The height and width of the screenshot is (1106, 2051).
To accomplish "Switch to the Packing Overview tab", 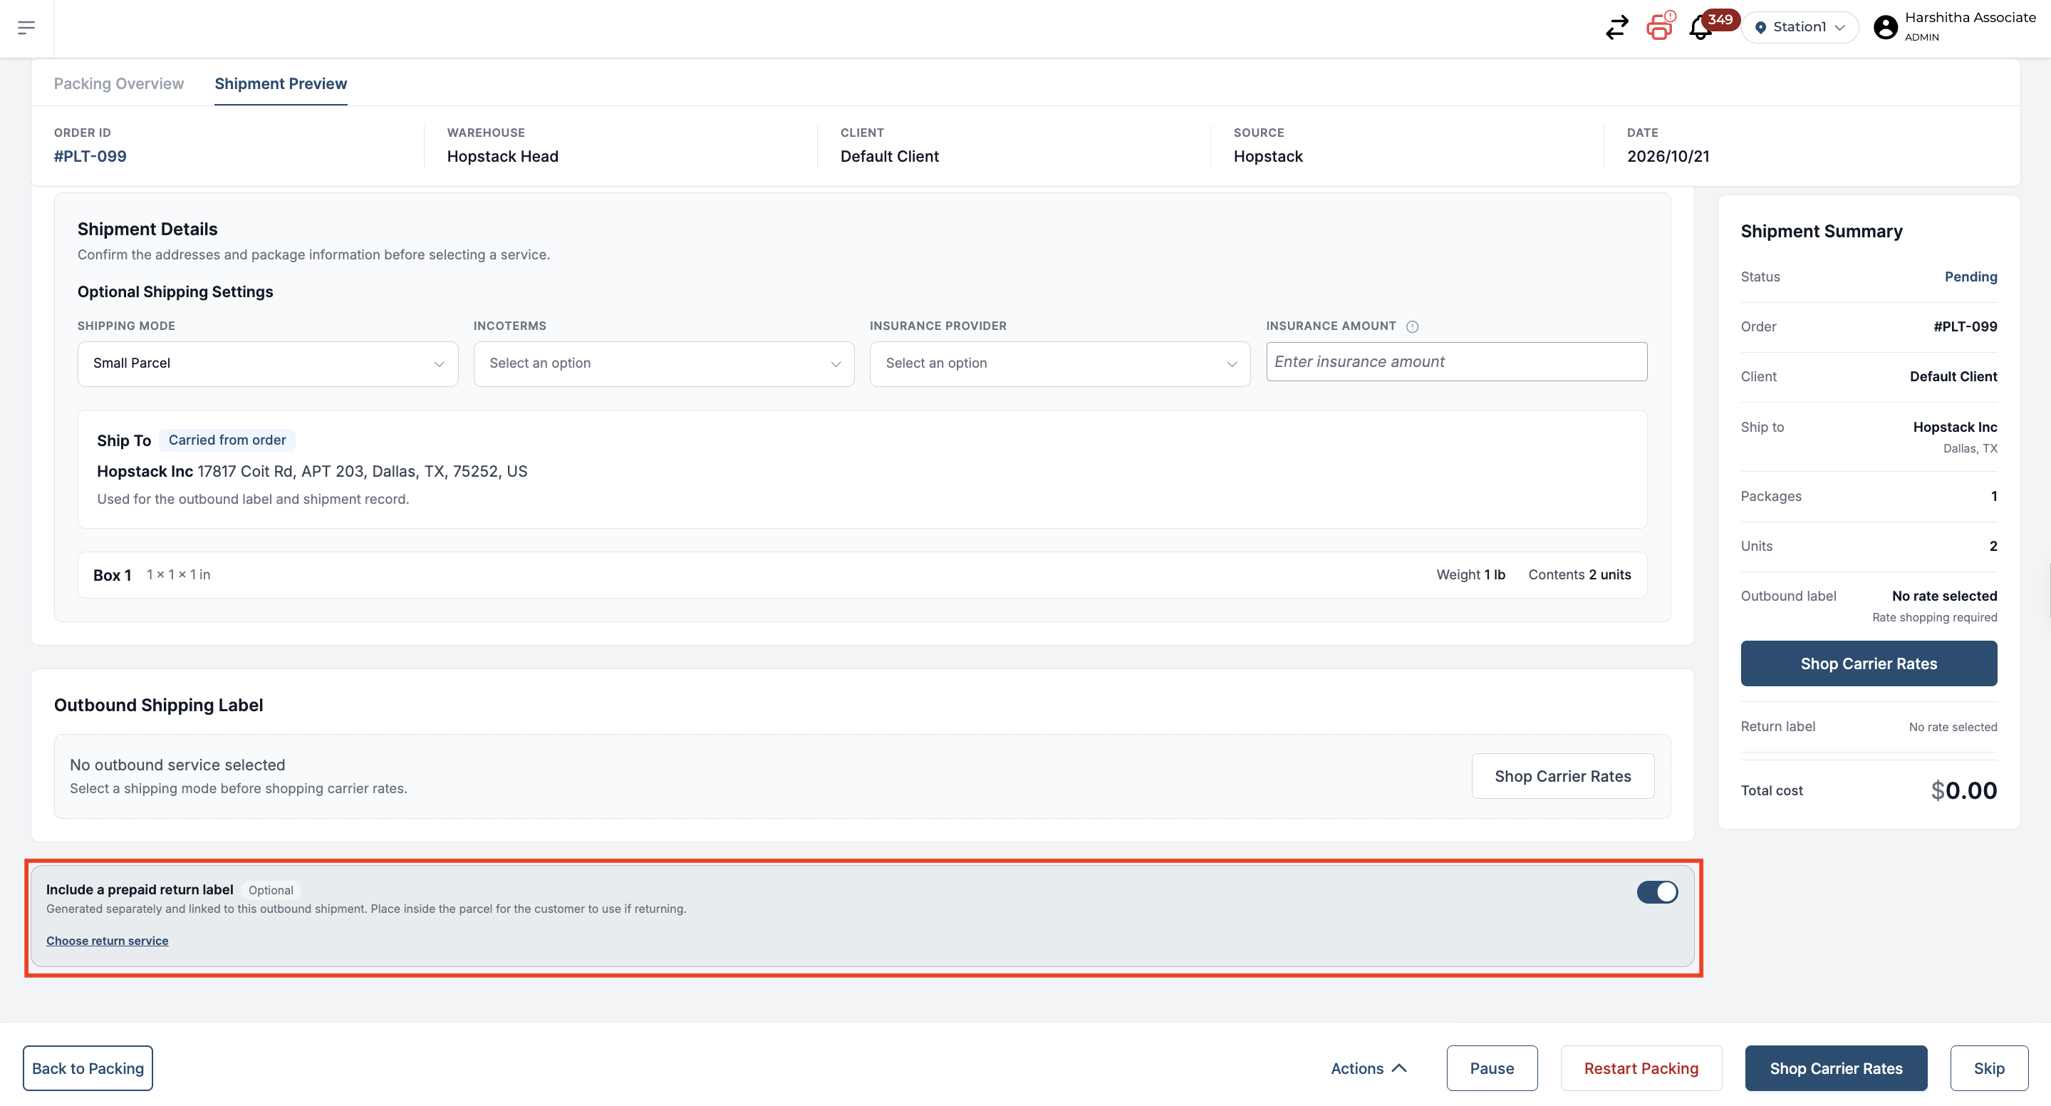I will [119, 83].
